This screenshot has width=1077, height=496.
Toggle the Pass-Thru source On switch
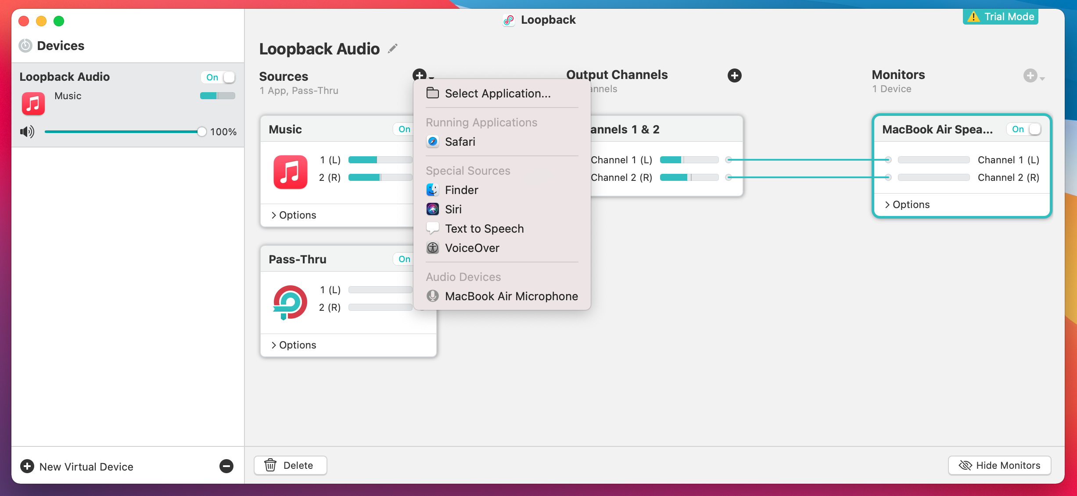403,259
